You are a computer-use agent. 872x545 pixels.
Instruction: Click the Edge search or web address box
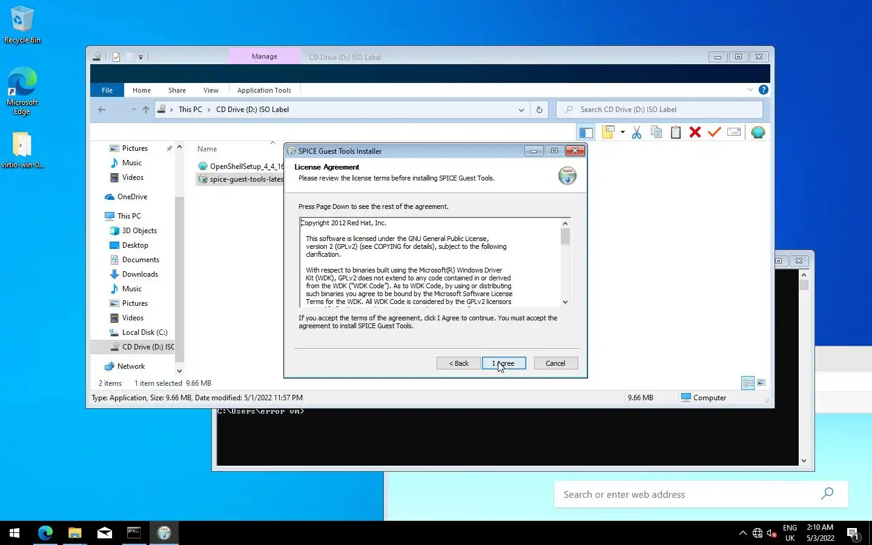pos(701,494)
